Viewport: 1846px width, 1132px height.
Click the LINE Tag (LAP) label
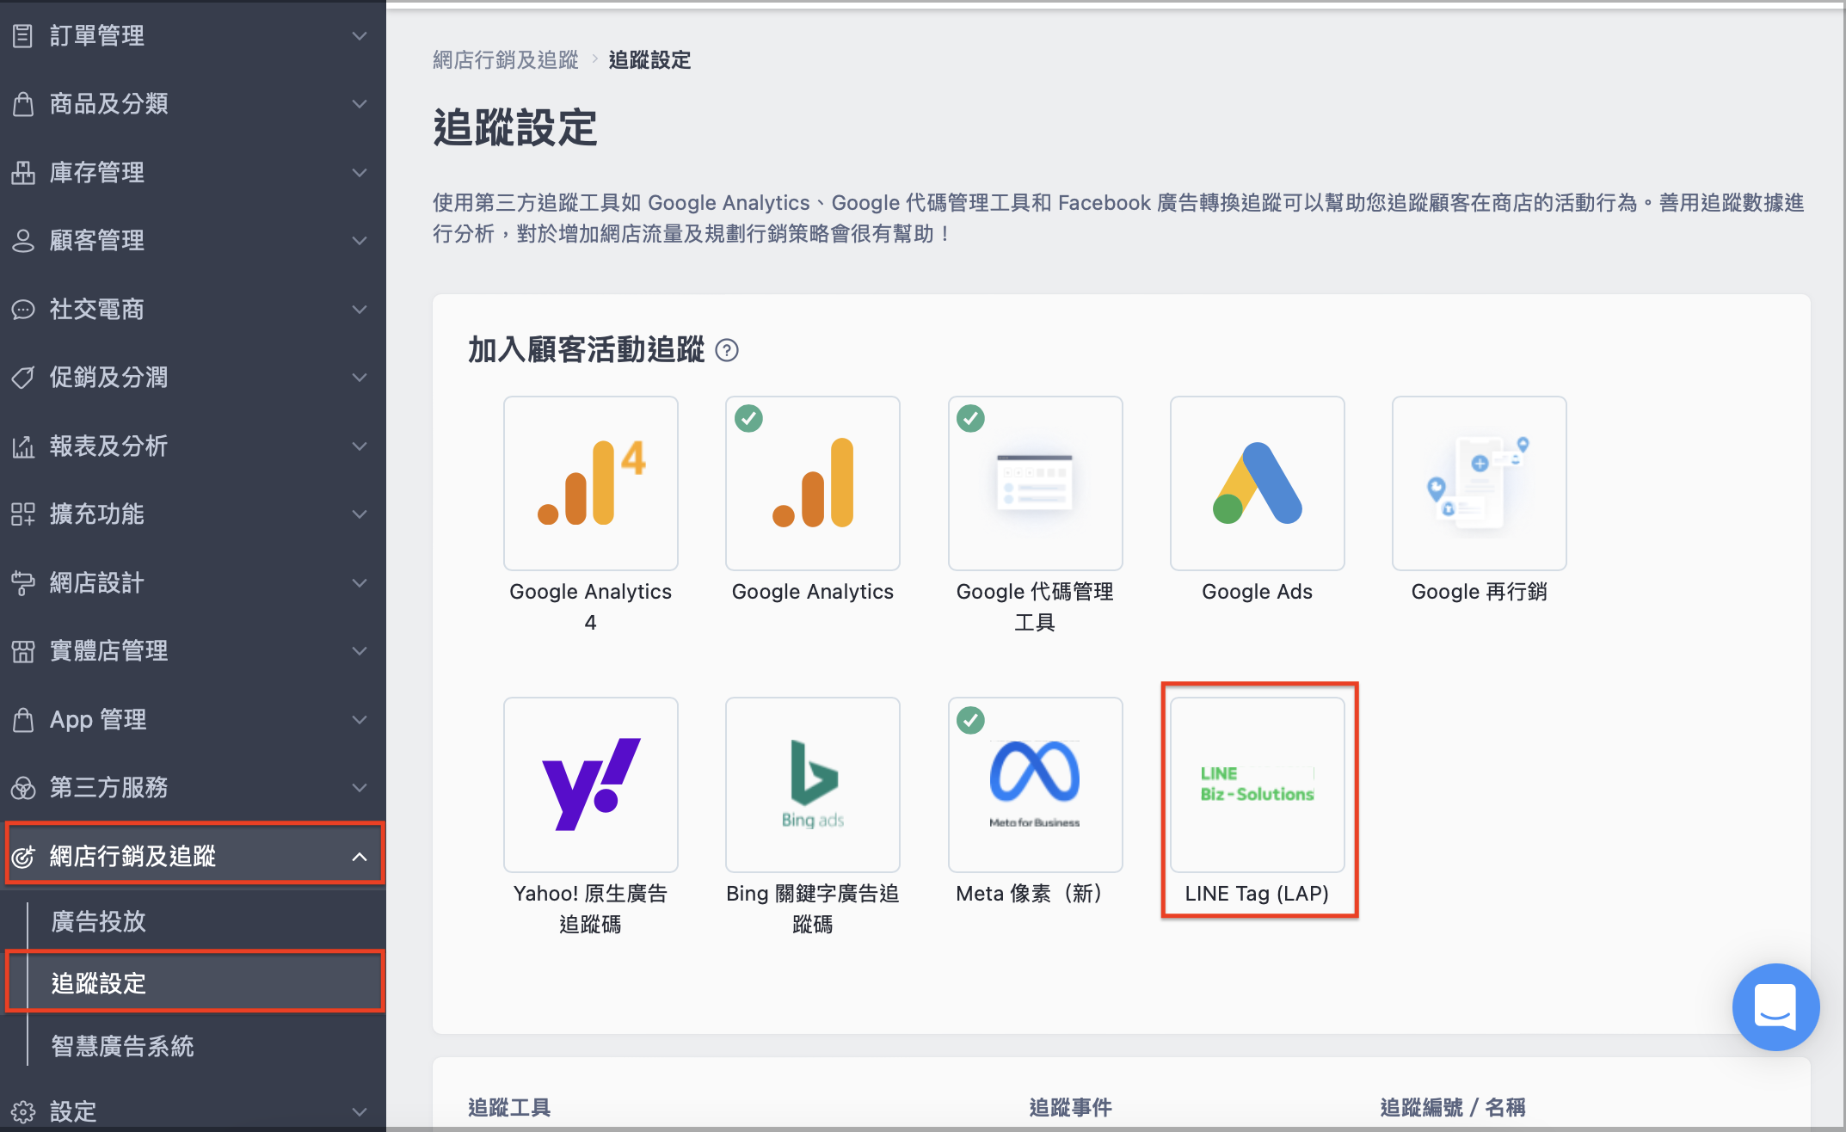click(x=1257, y=894)
